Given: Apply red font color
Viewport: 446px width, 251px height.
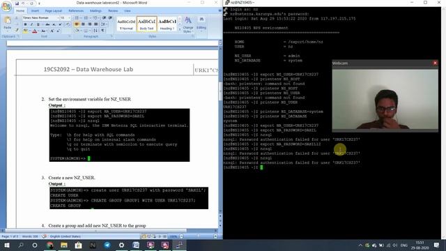Looking at the screenshot, I should click(34, 31).
